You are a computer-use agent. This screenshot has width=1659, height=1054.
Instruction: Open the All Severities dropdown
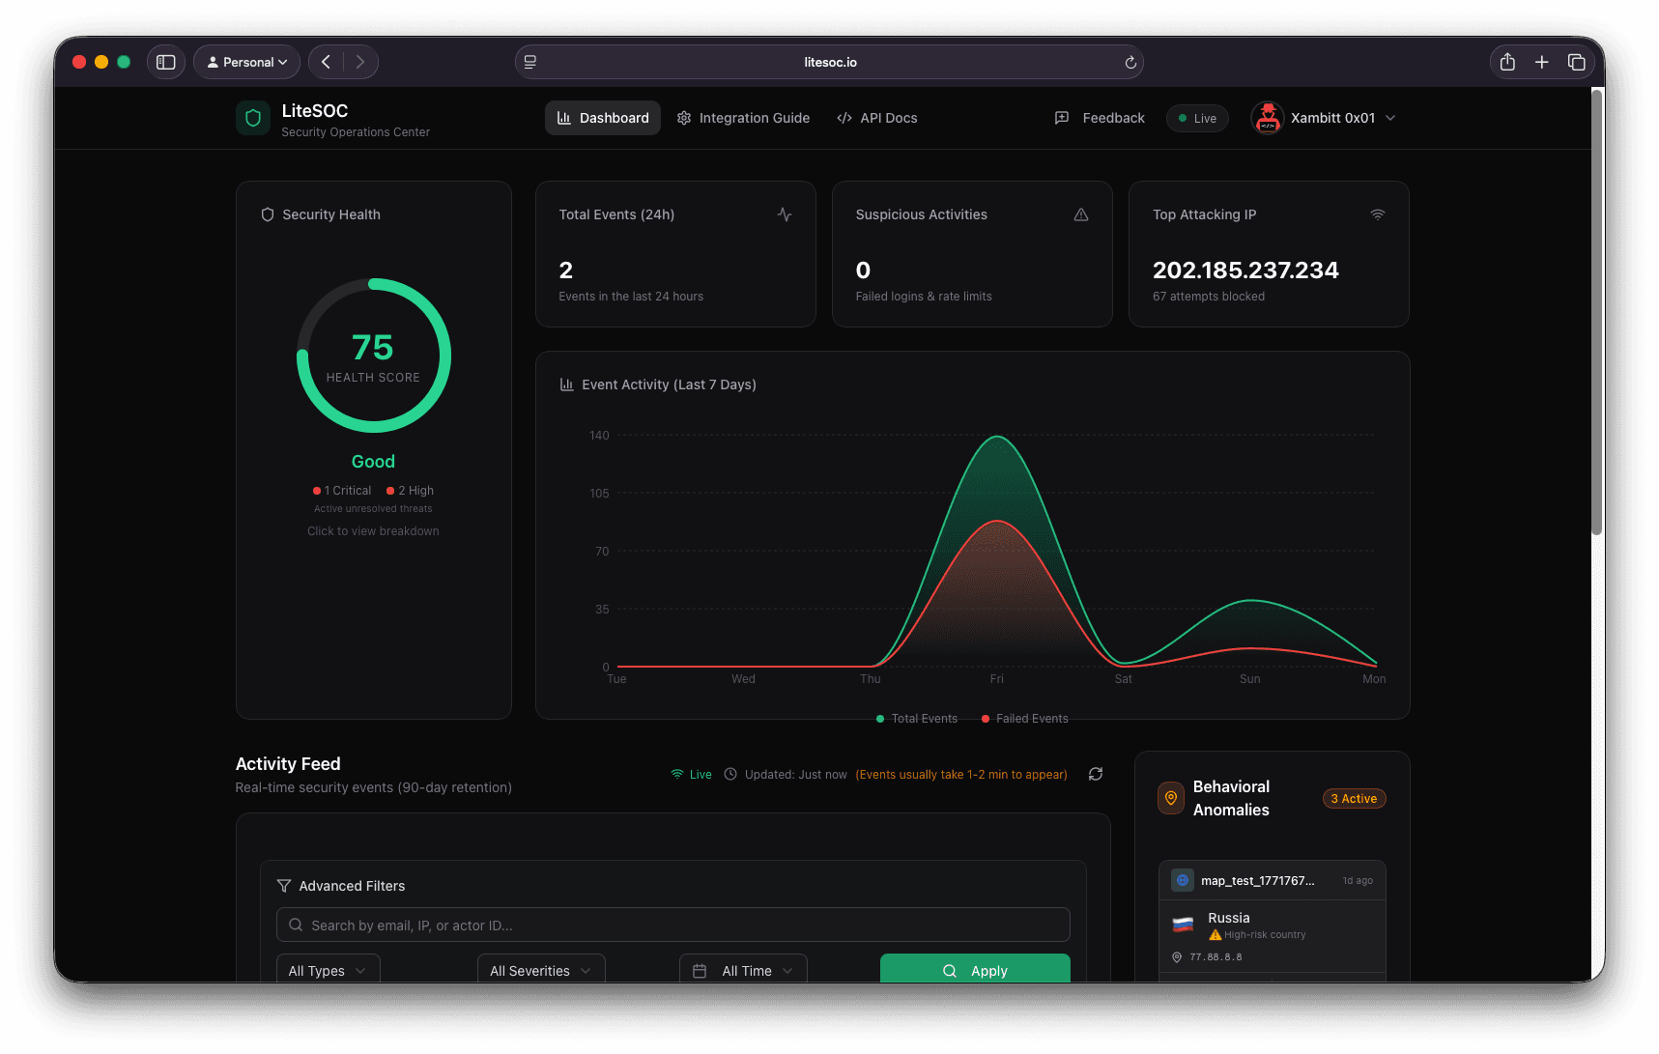click(540, 970)
